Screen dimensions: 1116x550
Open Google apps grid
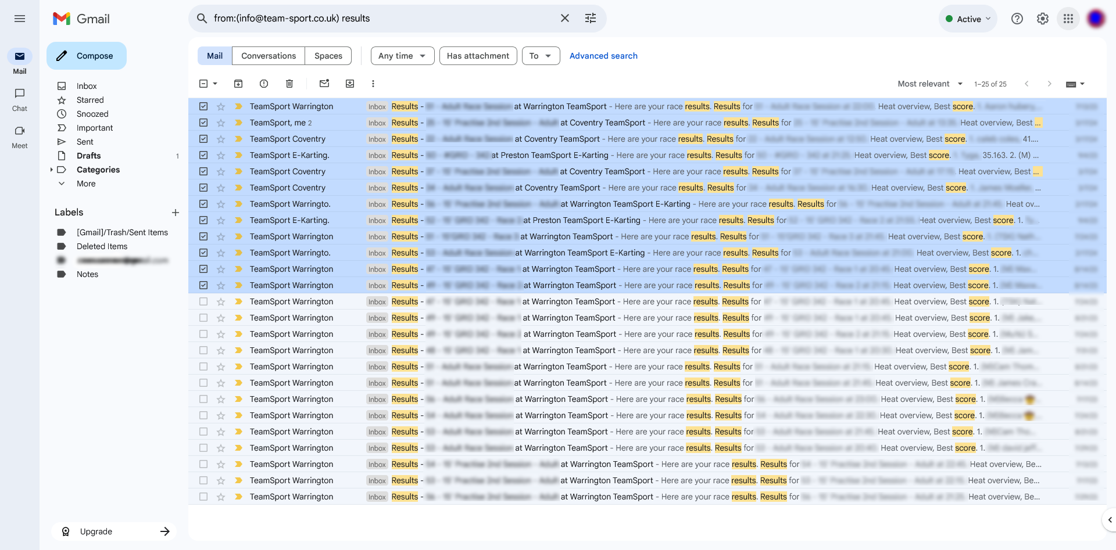[1068, 19]
